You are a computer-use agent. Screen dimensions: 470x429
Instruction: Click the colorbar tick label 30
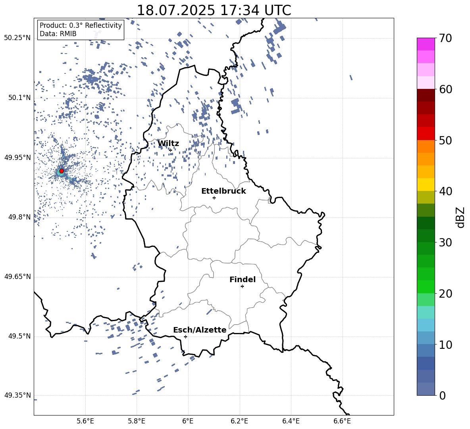pos(446,242)
